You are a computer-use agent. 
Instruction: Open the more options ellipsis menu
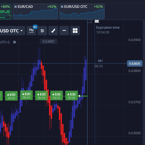click(x=64, y=31)
